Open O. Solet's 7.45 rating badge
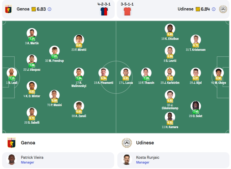This screenshot has width=231, height=169. pos(196,112)
